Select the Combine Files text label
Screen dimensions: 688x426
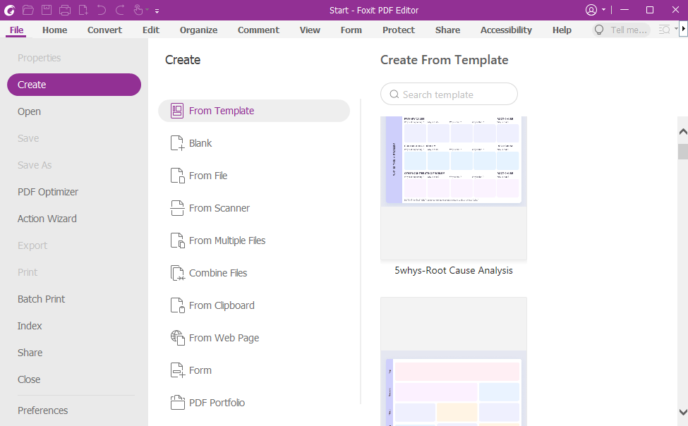[x=217, y=273]
